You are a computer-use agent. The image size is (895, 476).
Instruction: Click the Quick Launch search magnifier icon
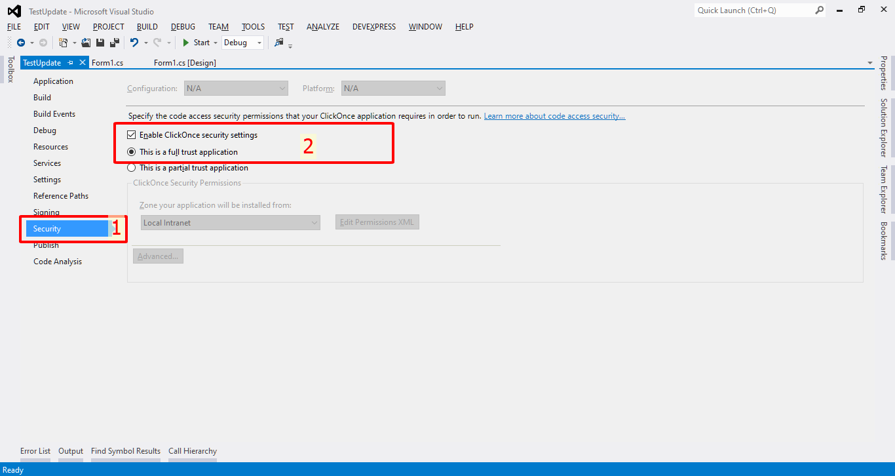819,10
